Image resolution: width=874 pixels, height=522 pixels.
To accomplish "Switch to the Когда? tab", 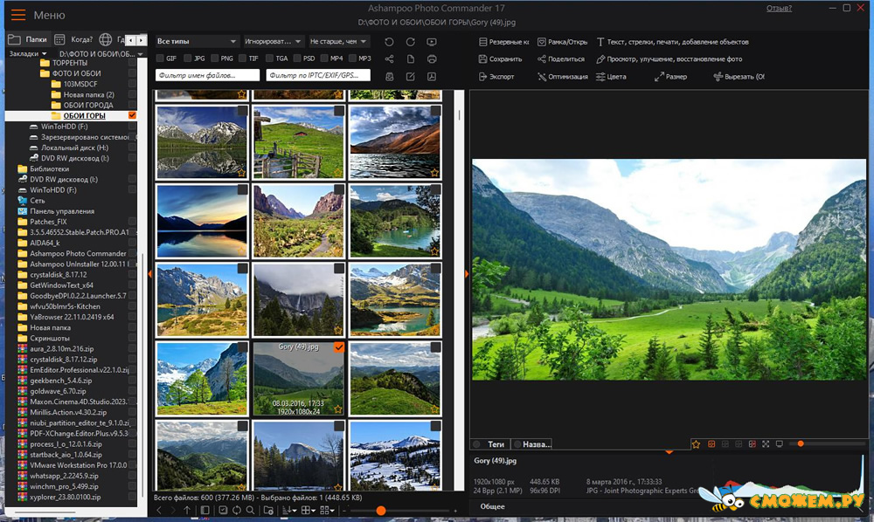I will pyautogui.click(x=74, y=39).
